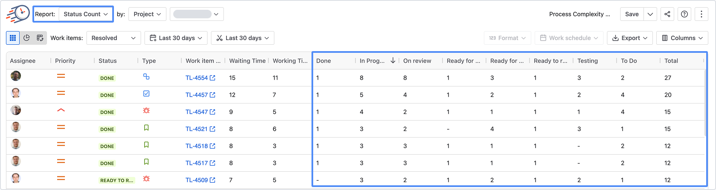Open work item link TL-4554

[x=200, y=78]
